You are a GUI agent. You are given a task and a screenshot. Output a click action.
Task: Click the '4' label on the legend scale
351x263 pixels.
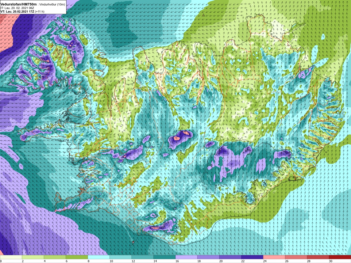pos(45,261)
